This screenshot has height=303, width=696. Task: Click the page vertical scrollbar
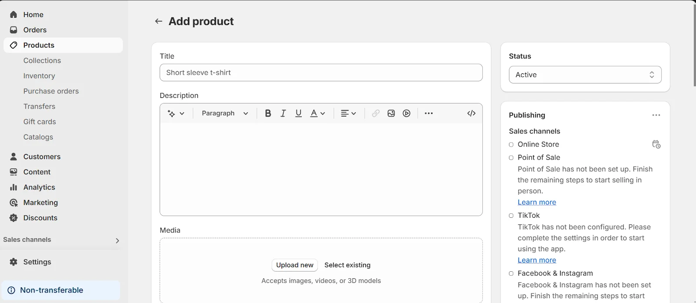(x=695, y=46)
